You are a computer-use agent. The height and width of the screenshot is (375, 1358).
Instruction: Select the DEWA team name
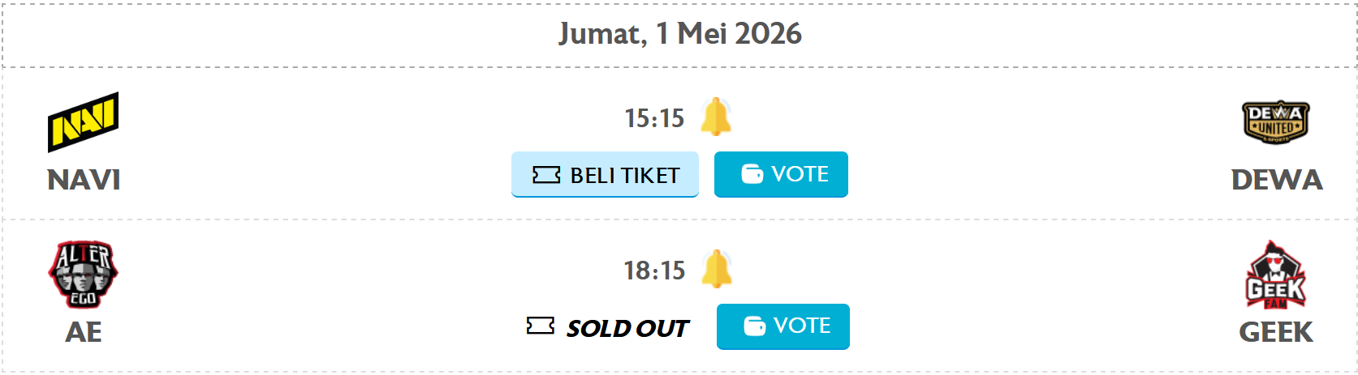[x=1276, y=180]
